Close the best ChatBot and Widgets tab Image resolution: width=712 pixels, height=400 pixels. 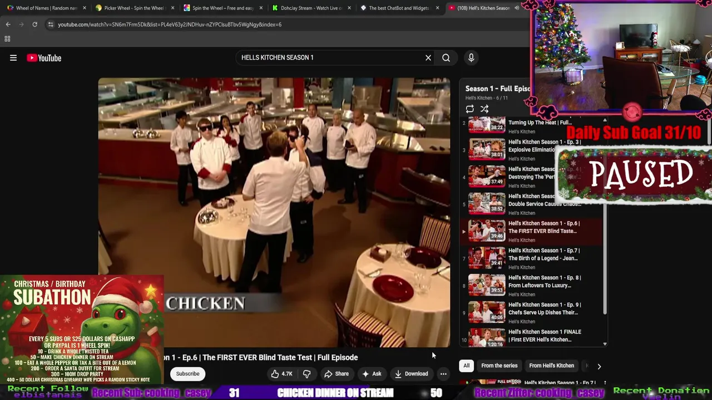437,8
